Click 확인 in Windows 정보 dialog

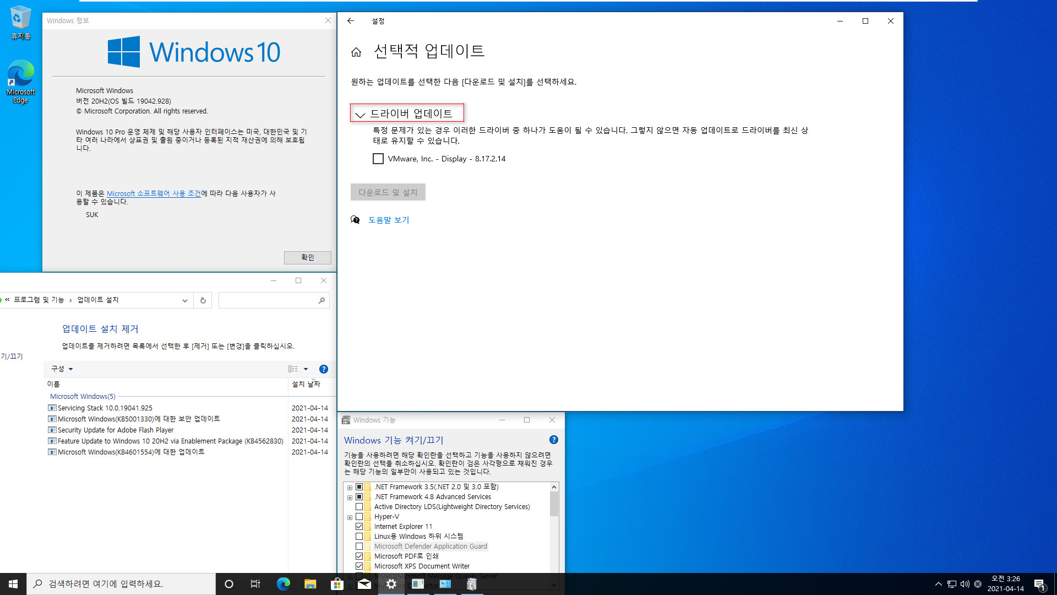tap(308, 257)
